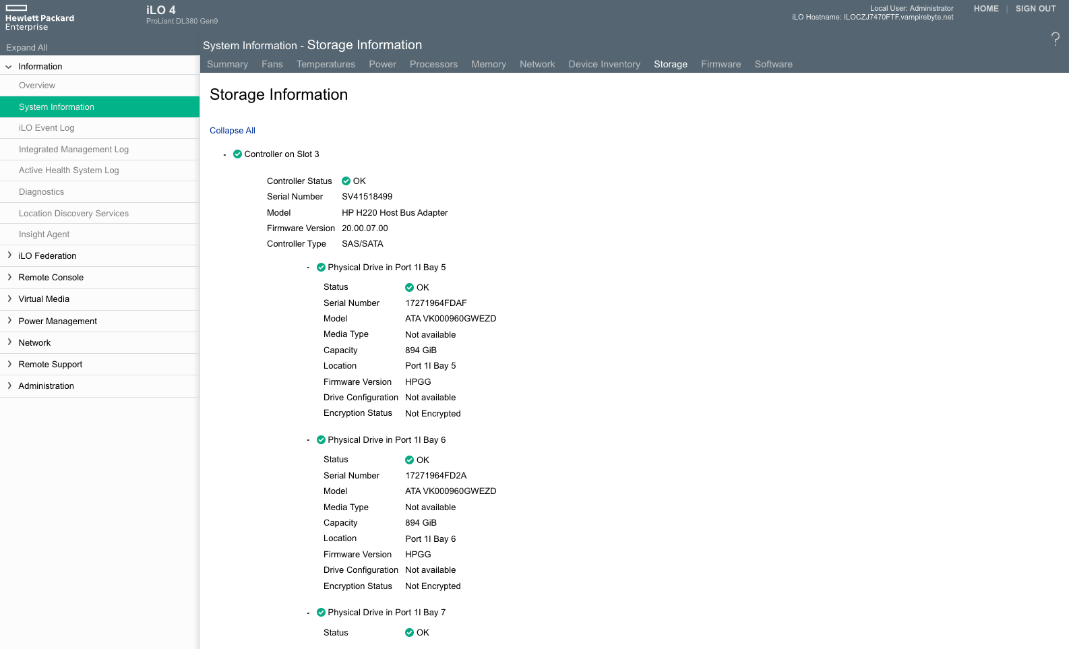Expand the iLO Federation sidebar section
1069x649 pixels.
tap(9, 255)
